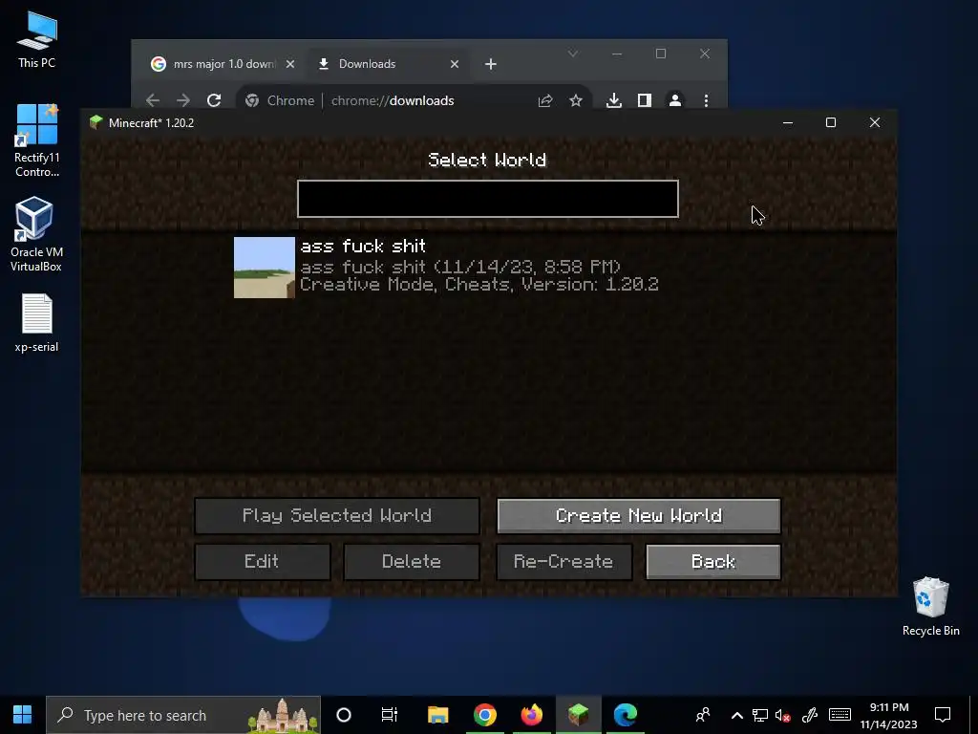The height and width of the screenshot is (734, 978).
Task: Click Chrome share page icon
Action: 545,100
